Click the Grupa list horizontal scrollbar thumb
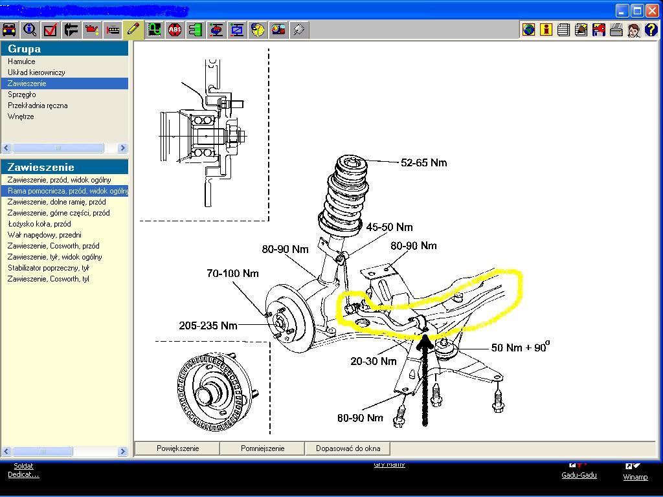The height and width of the screenshot is (497, 663). click(58, 148)
